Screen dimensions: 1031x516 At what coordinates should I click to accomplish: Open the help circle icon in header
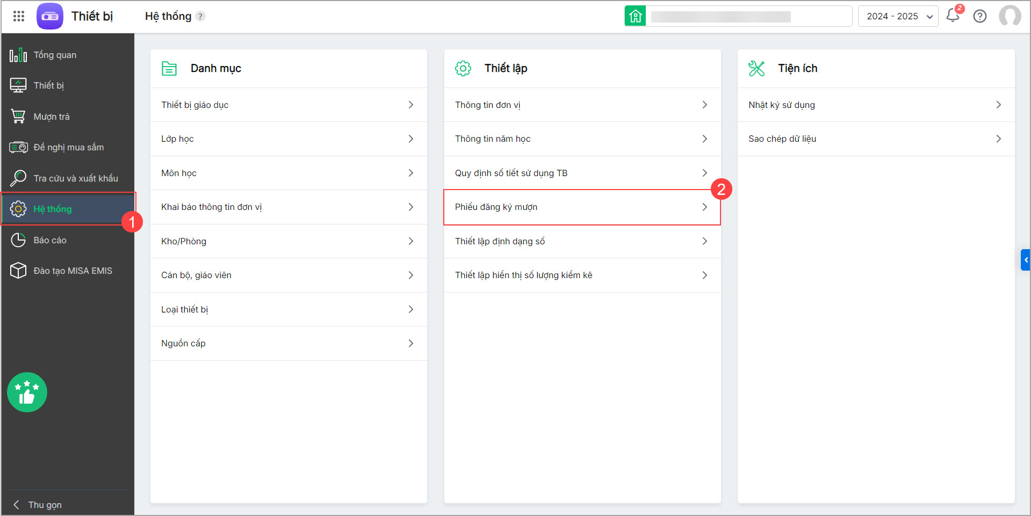click(980, 16)
